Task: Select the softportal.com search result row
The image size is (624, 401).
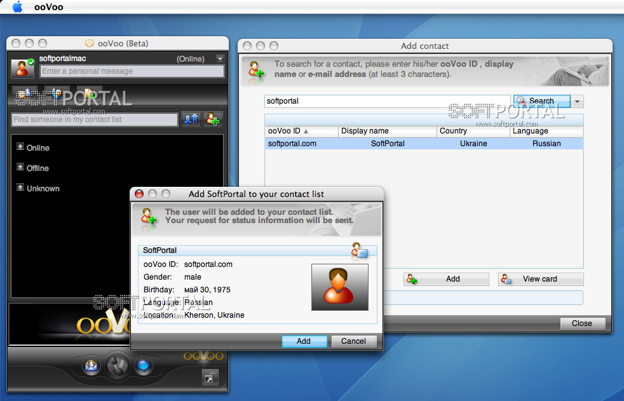Action: 424,144
